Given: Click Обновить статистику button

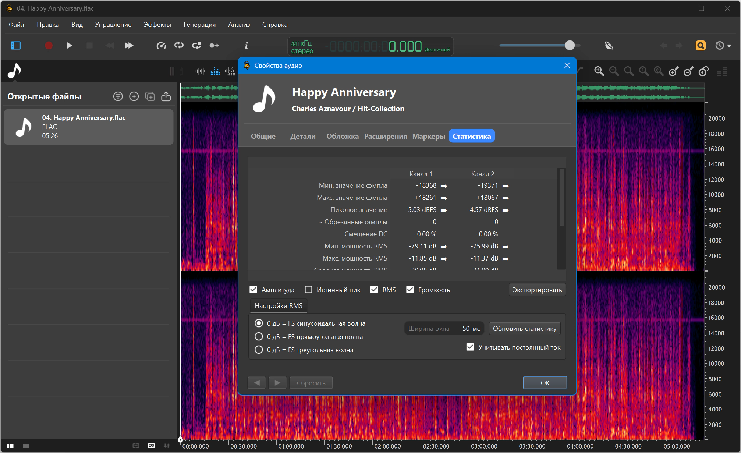Looking at the screenshot, I should click(x=525, y=328).
